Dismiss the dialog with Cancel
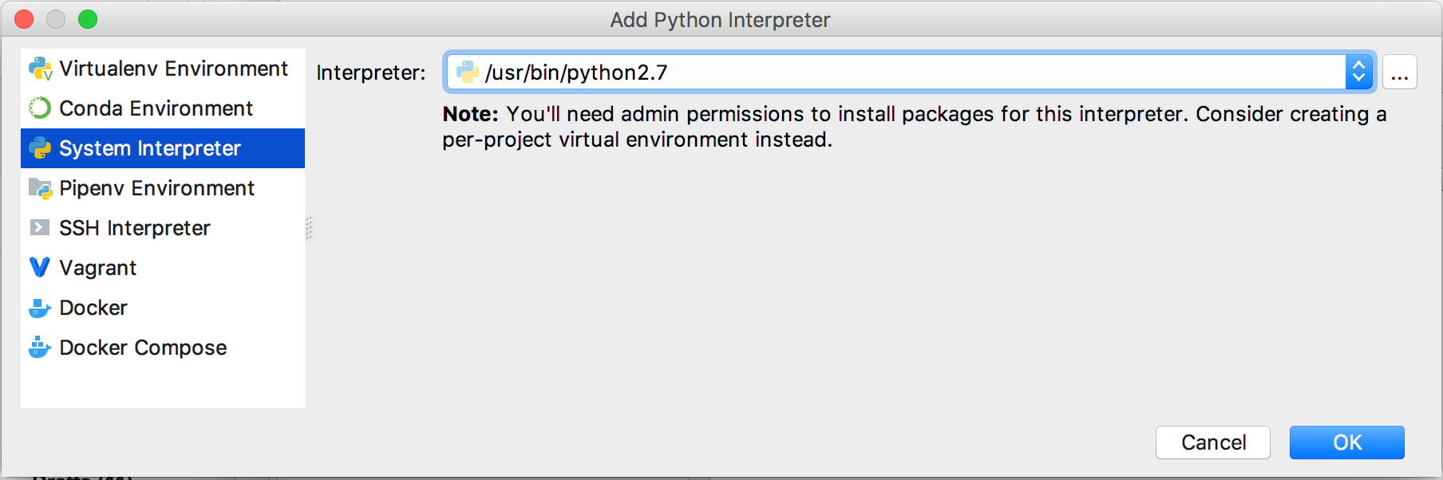 [x=1213, y=443]
